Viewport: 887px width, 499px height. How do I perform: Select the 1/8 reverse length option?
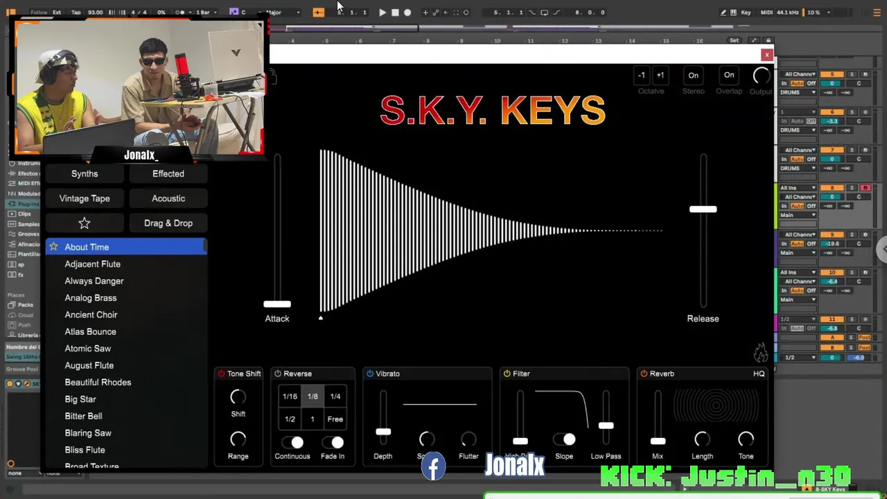(x=313, y=396)
